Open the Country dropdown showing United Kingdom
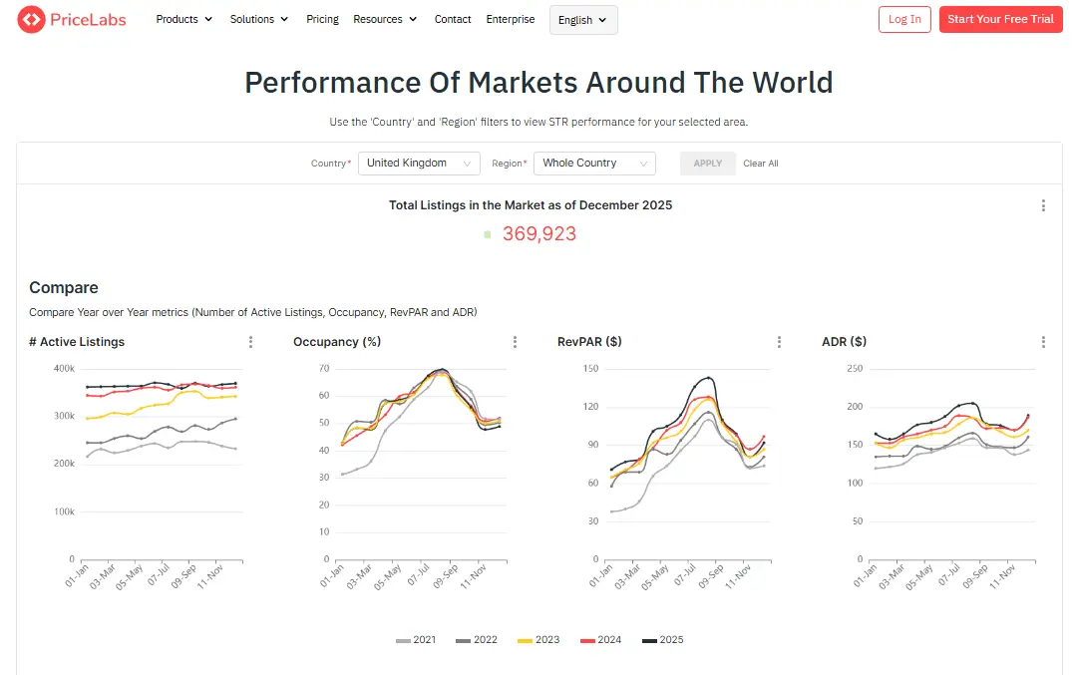The width and height of the screenshot is (1074, 675). click(418, 163)
